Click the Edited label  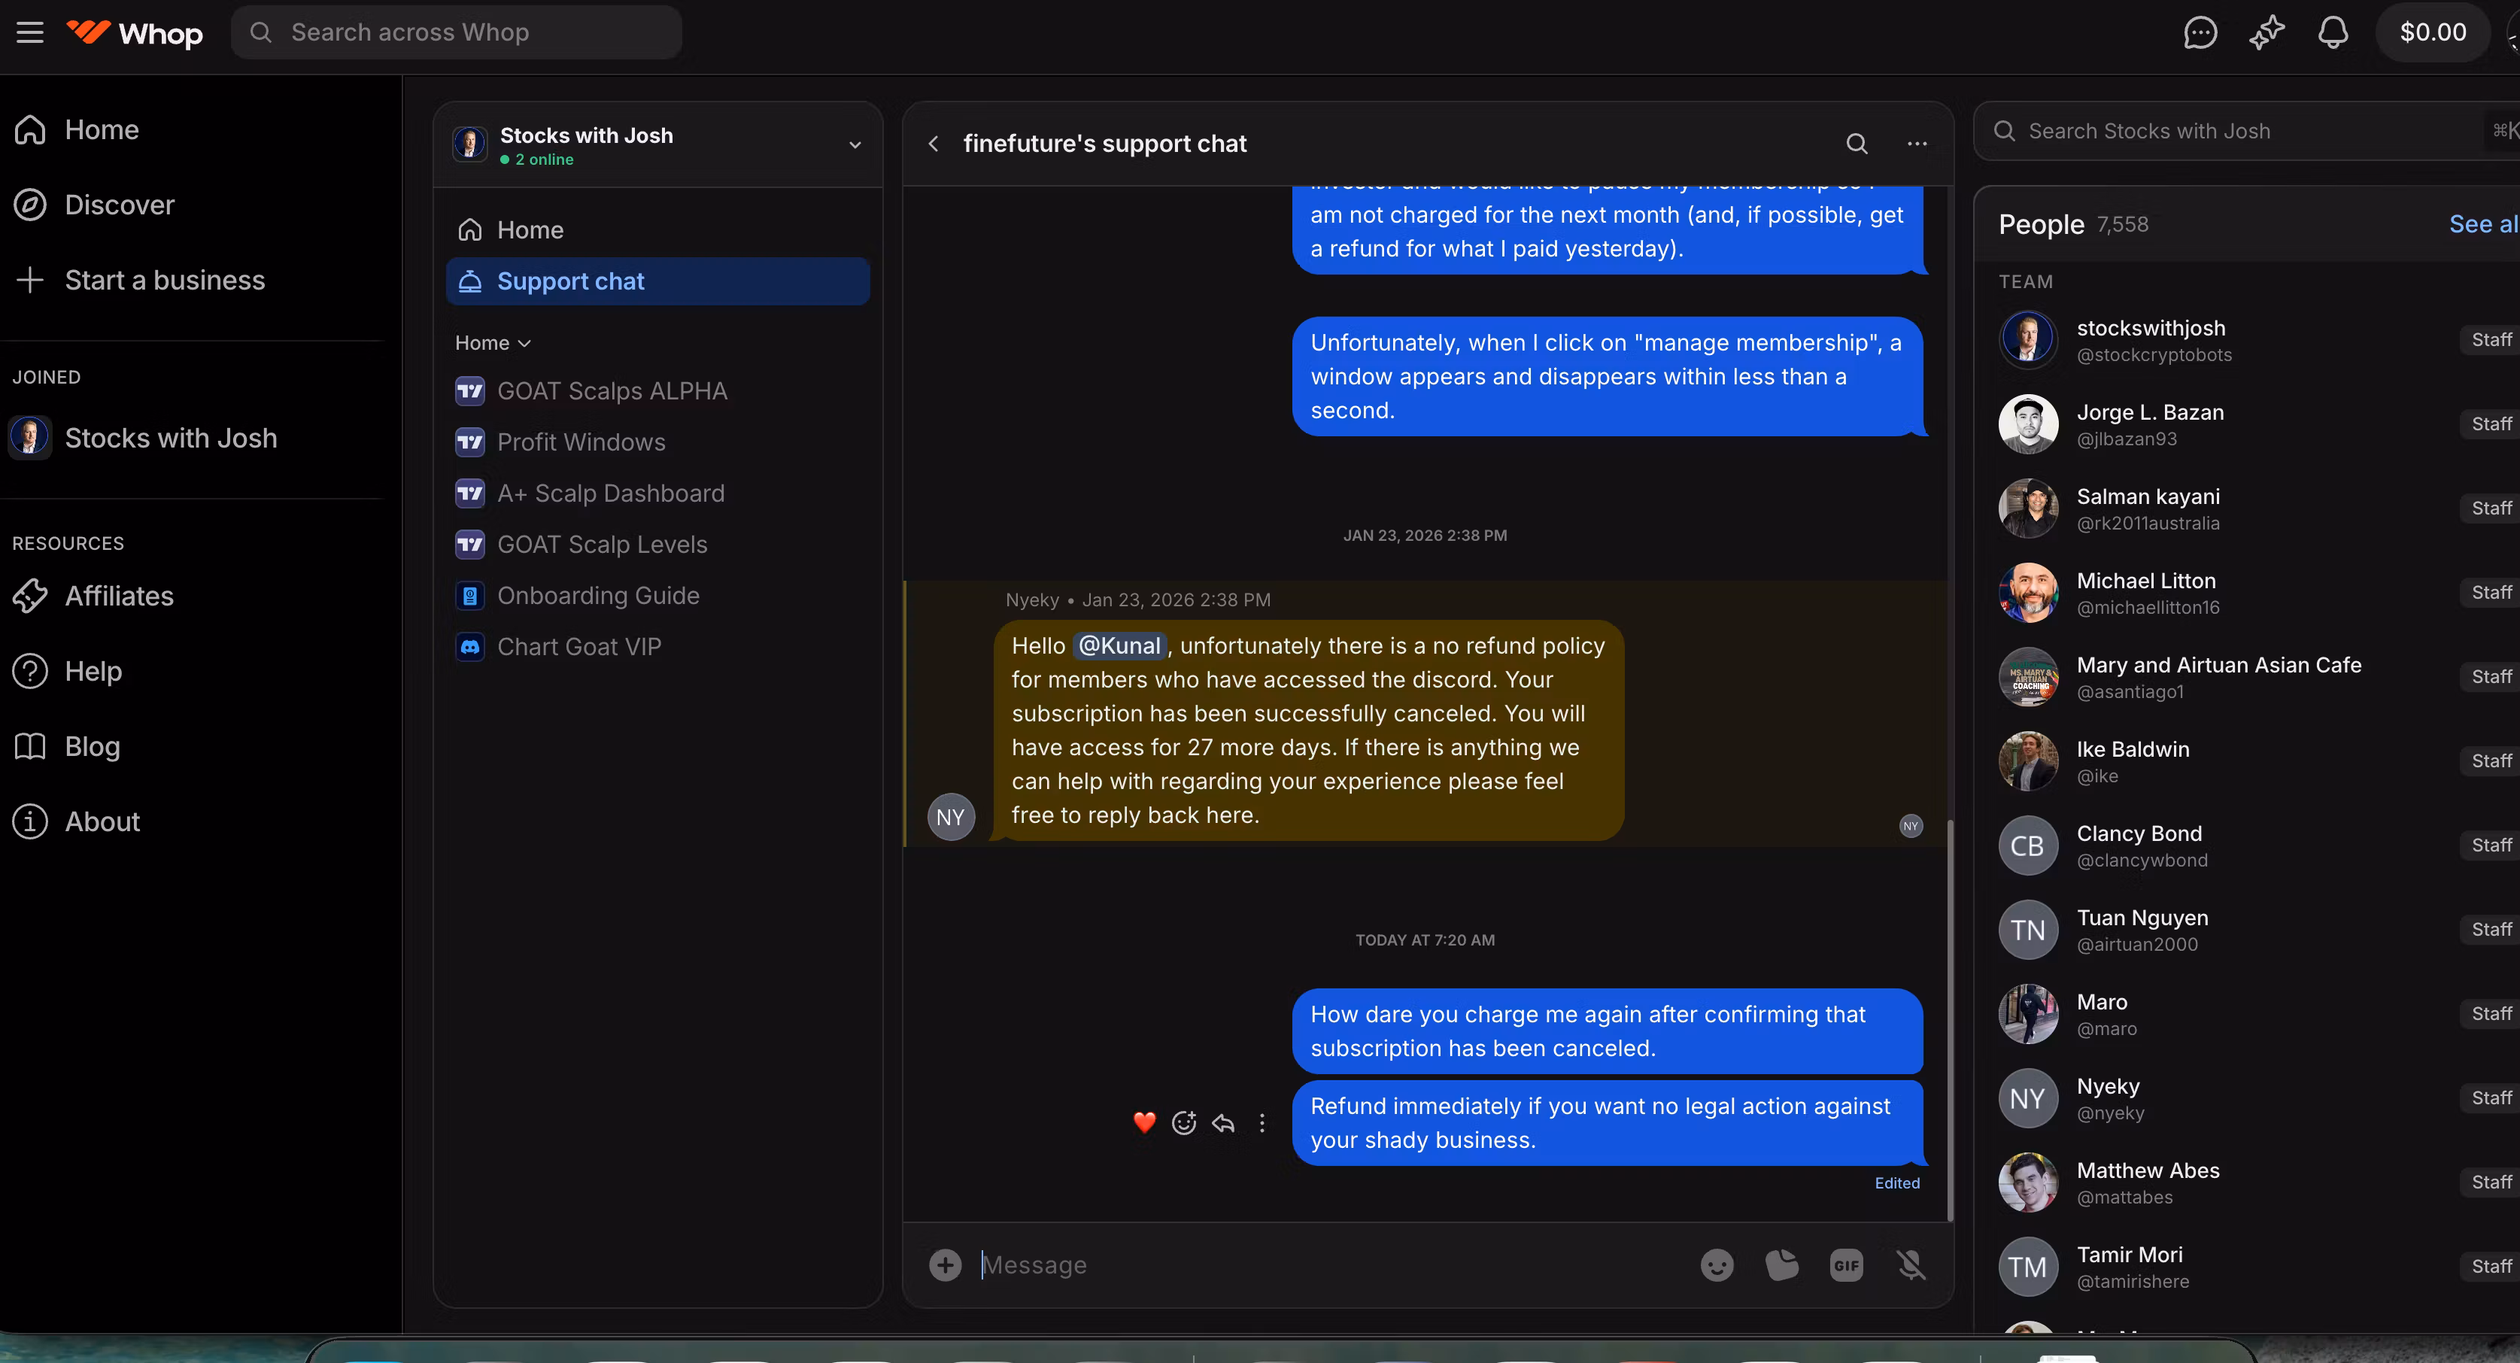coord(1897,1183)
